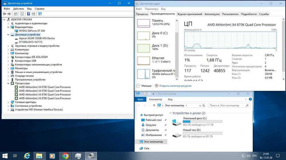Image resolution: width=286 pixels, height=160 pixels.
Task: Select NVIDIA GeForce GT 430 adapter
Action: (32, 31)
